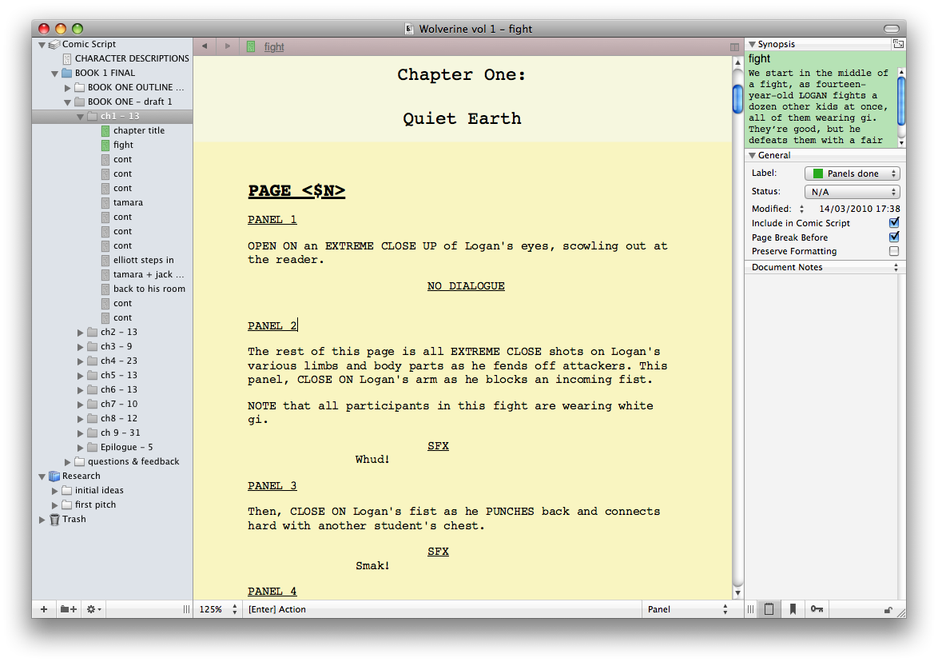Open the Document Notes selector header

[825, 267]
